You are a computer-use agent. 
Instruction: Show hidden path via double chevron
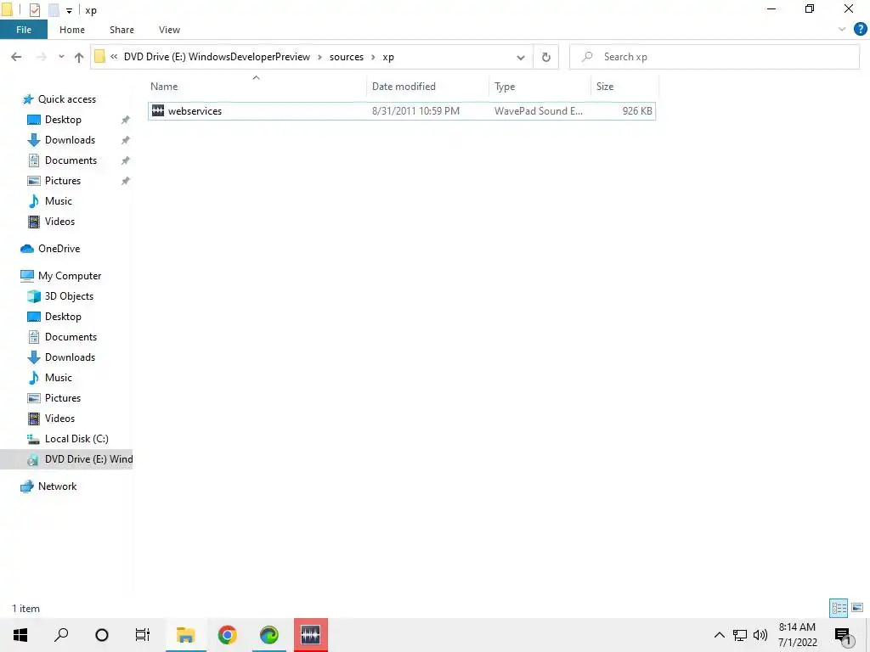coord(114,57)
